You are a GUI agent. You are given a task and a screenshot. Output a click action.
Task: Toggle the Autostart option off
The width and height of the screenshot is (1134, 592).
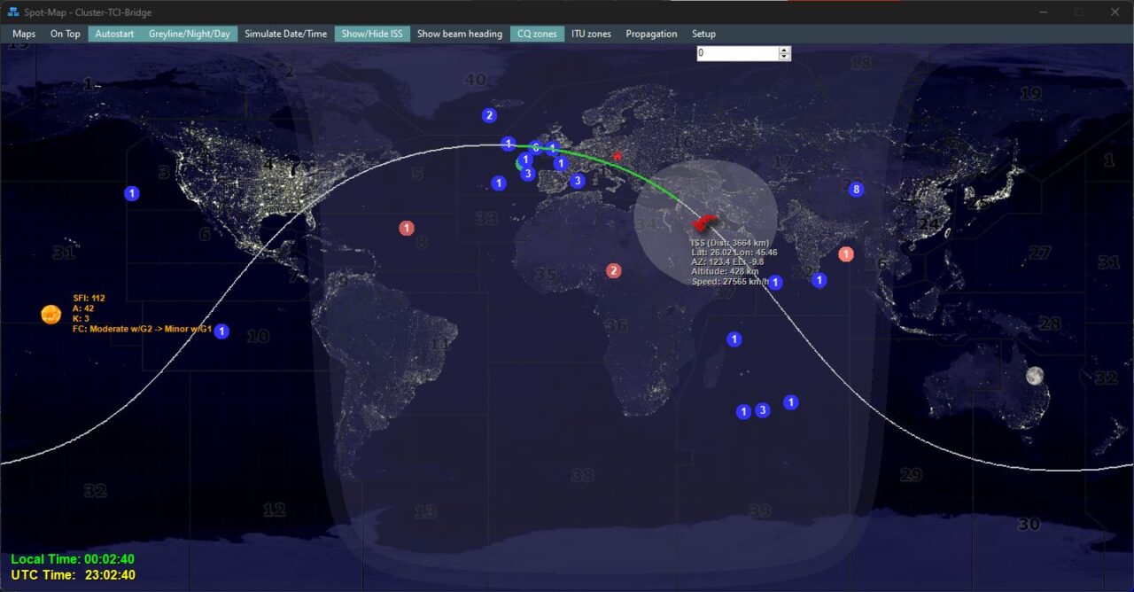click(114, 34)
